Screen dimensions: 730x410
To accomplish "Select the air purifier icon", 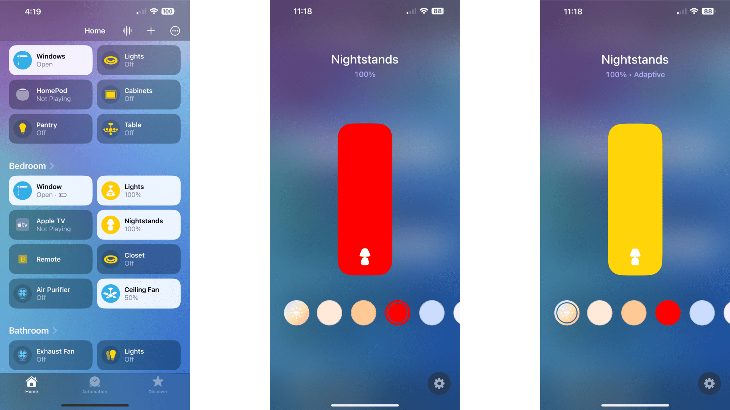I will point(22,293).
